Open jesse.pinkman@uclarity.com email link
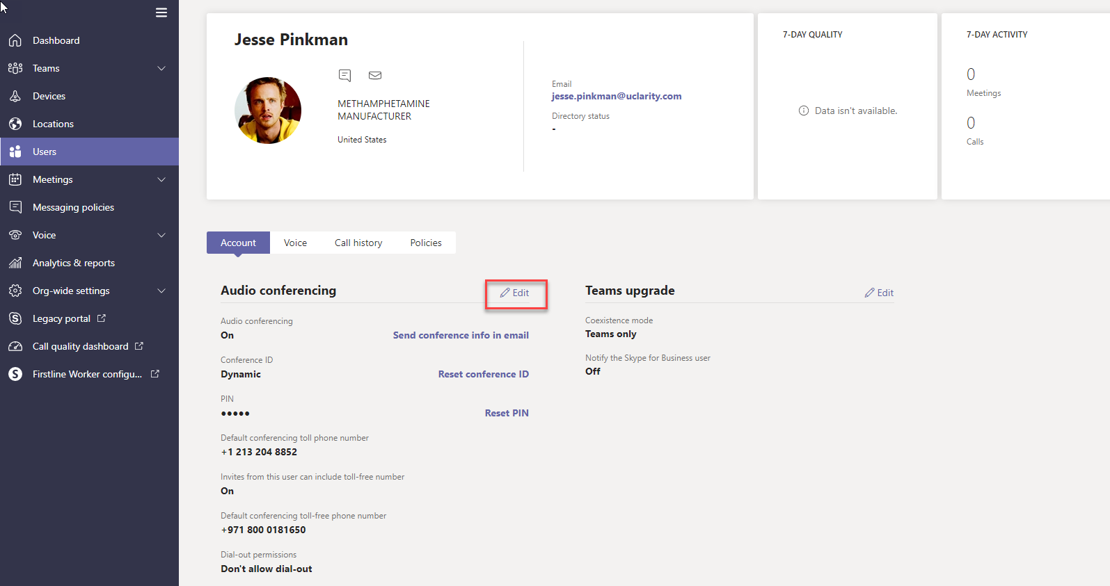 [617, 96]
